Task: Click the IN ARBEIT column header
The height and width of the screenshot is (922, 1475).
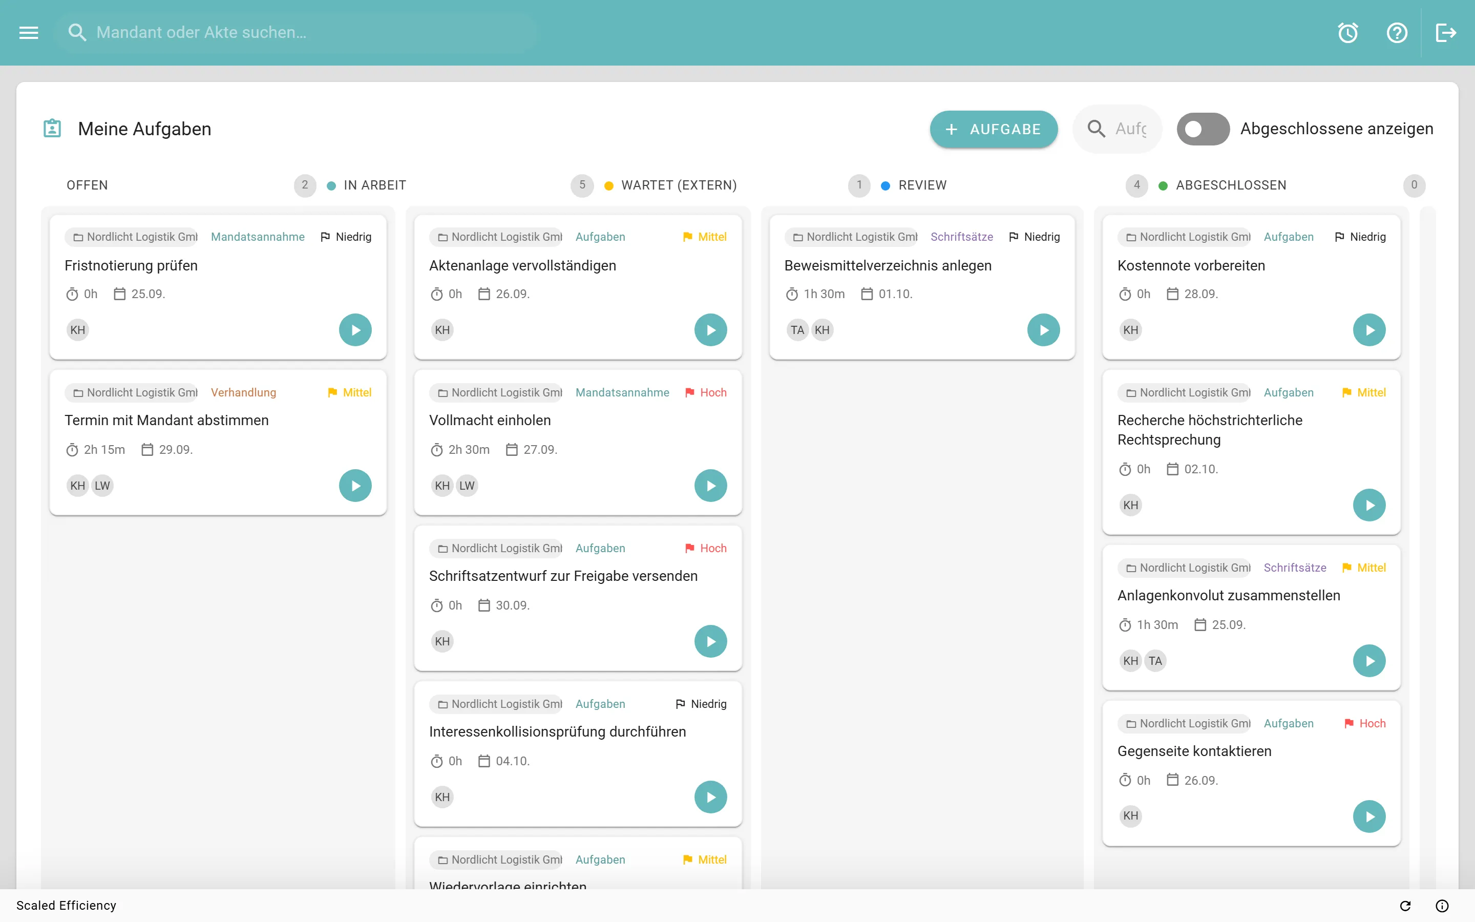Action: (x=375, y=185)
